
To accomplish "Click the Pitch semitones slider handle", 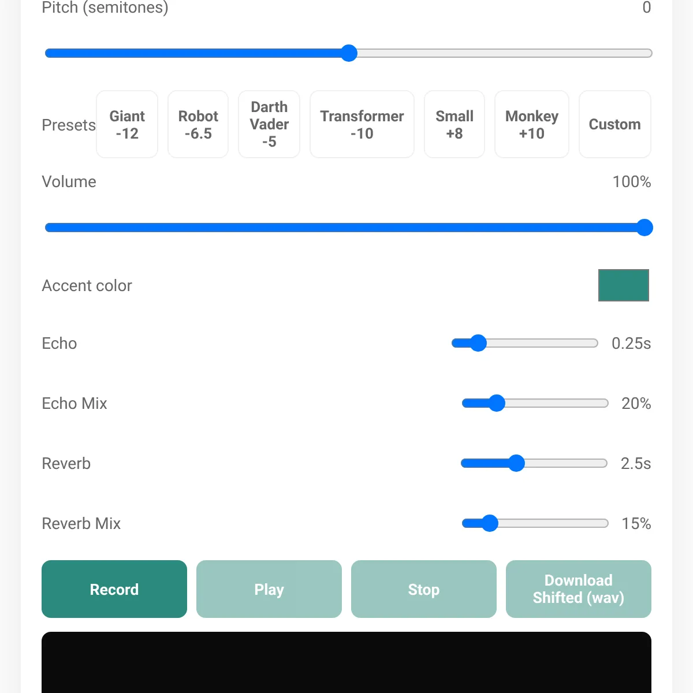I will pos(349,53).
